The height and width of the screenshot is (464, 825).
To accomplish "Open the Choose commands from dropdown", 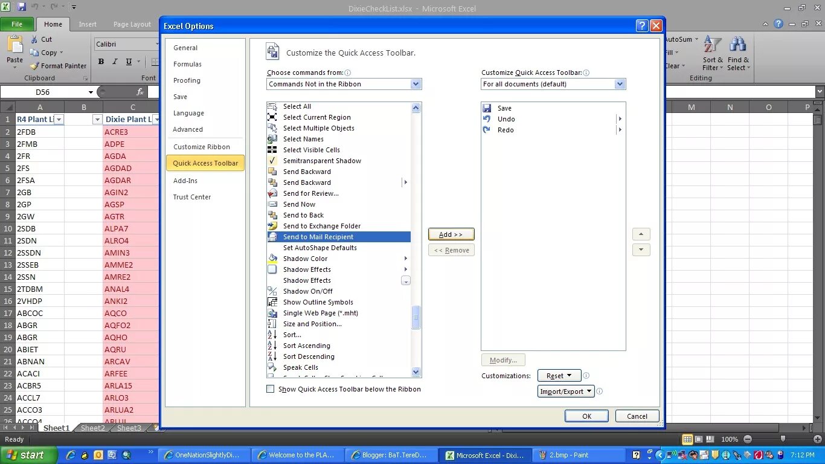I will point(416,84).
